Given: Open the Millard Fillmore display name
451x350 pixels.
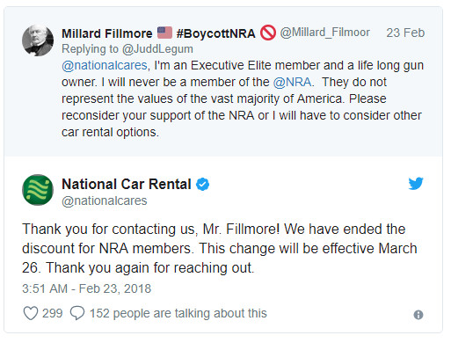Looking at the screenshot, I should 107,33.
